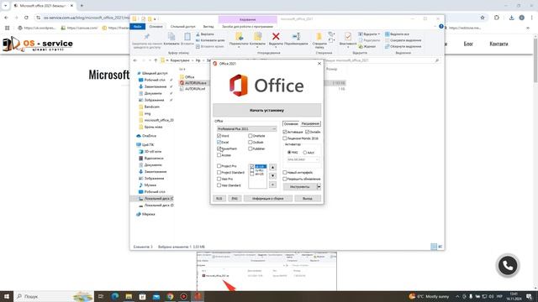Click the File Explorer icon in the taskbar
The image size is (538, 302).
coord(129,296)
